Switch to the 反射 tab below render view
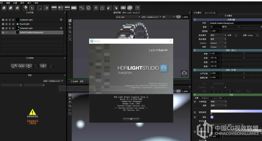The height and width of the screenshot is (141, 262). click(x=81, y=82)
